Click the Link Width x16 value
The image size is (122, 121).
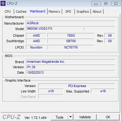click(x=51, y=91)
